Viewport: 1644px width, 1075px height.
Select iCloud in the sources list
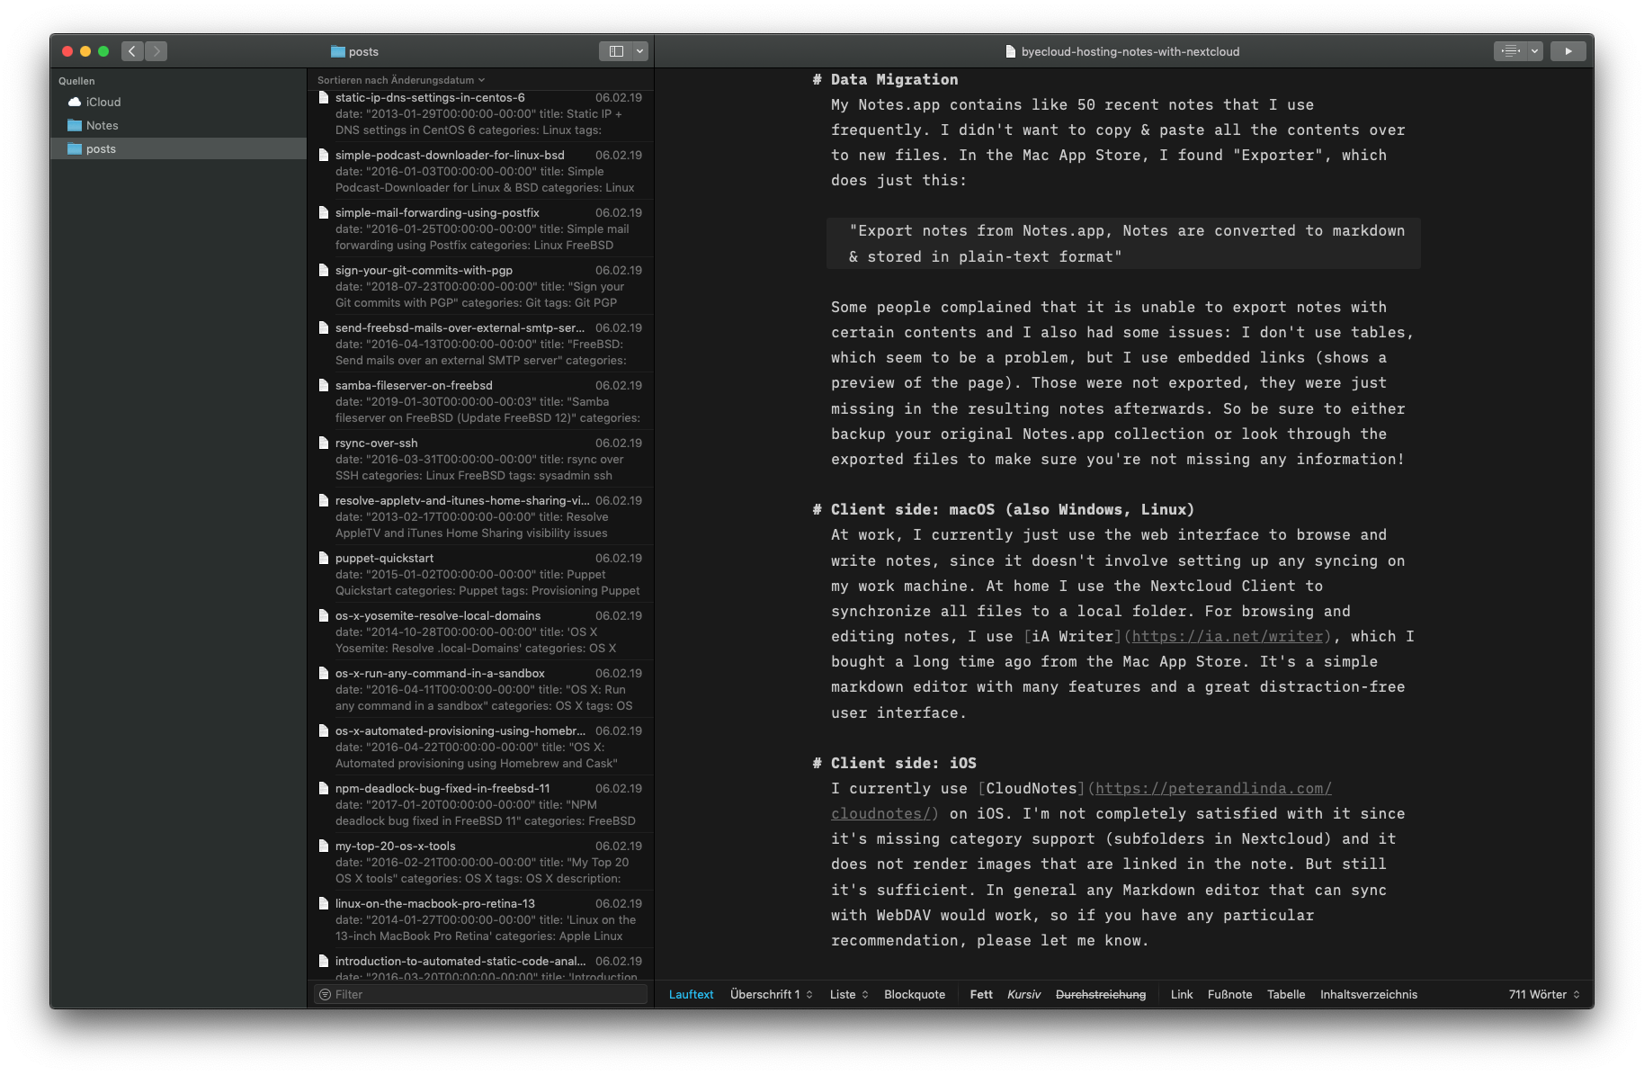[x=103, y=103]
